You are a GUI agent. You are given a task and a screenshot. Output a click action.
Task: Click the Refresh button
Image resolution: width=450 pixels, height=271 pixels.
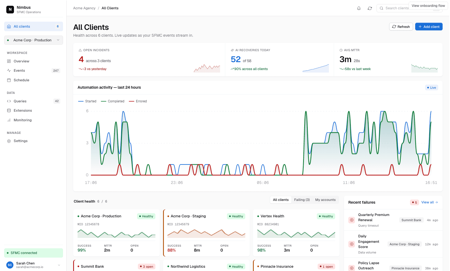point(401,27)
